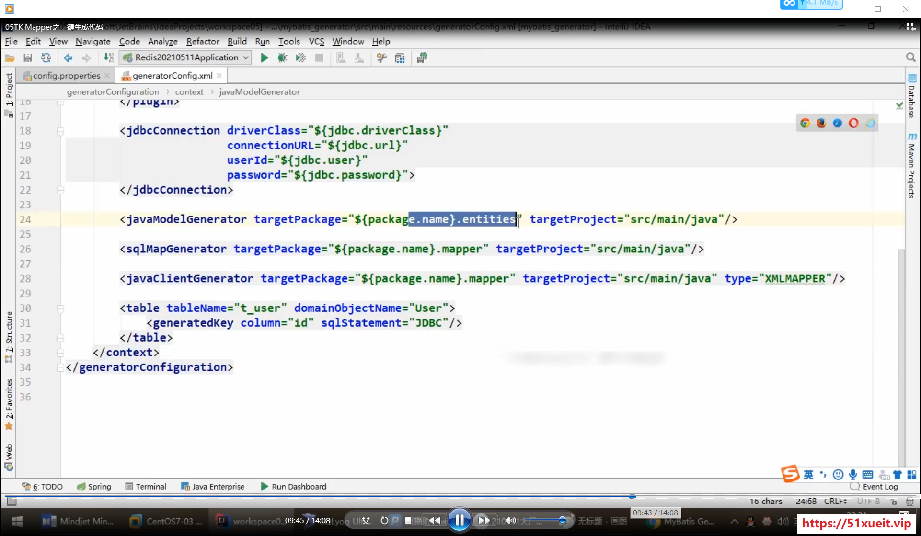Collapse the jdbcConnection fold marker
The image size is (921, 536).
tap(60, 131)
